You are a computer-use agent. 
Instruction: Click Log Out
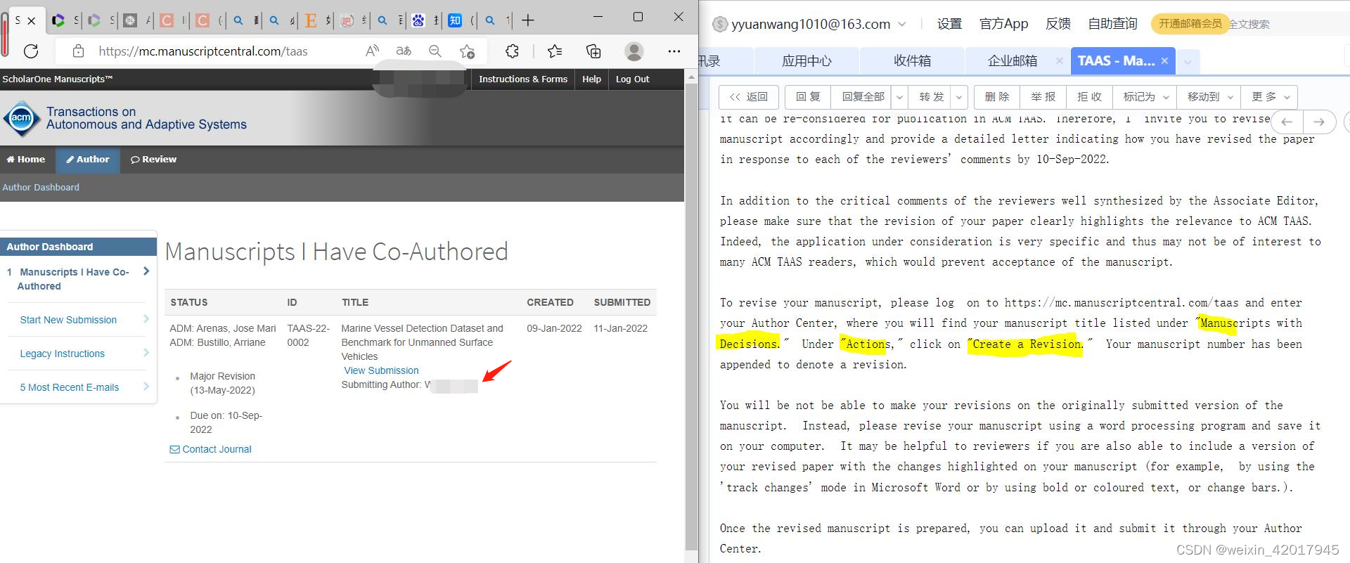tap(632, 79)
